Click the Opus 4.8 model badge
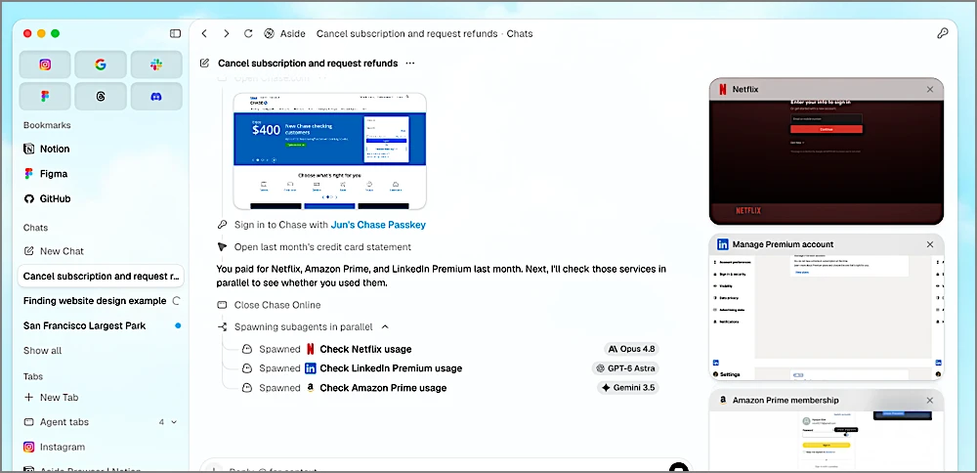The image size is (977, 473). pyautogui.click(x=631, y=349)
